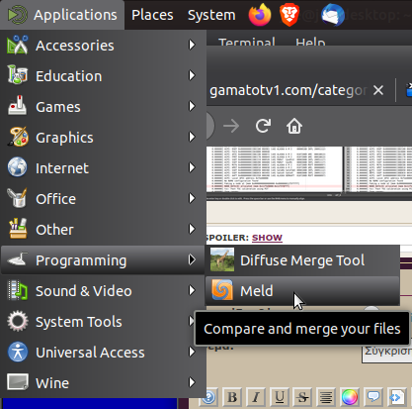Expand the Graphics submenu arrow
The height and width of the screenshot is (409, 412).
click(x=192, y=137)
